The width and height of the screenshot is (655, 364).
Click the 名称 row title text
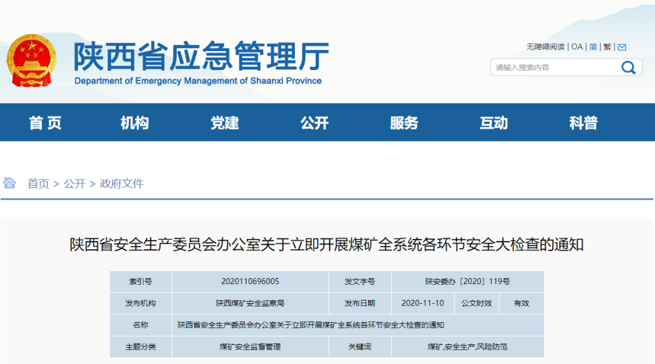[310, 325]
